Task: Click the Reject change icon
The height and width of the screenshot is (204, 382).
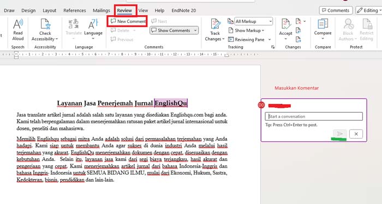Action: pos(298,21)
